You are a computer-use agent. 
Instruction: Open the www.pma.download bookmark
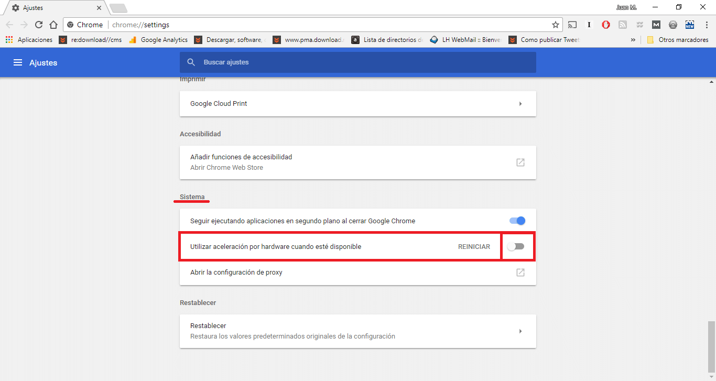[x=309, y=40]
